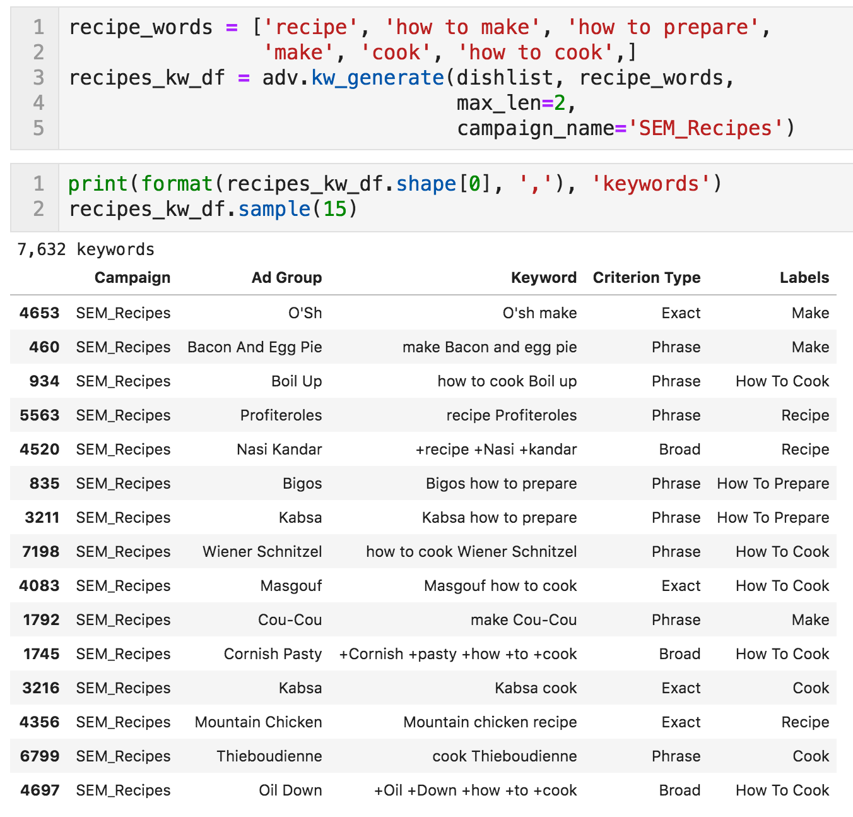Select the '+recipe +Nasi +kandar' keyword cell

click(496, 450)
